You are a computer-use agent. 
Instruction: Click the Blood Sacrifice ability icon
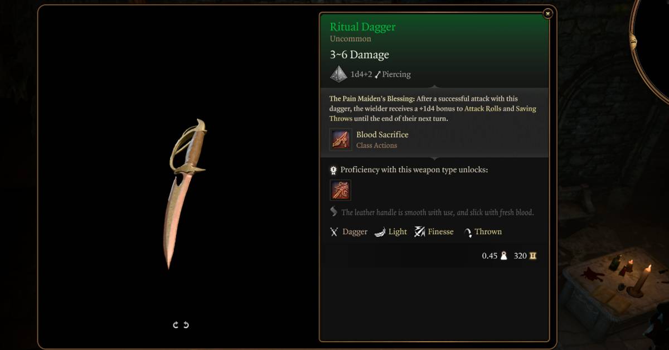[341, 139]
